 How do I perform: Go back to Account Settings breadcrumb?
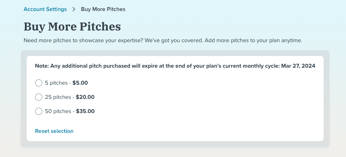pyautogui.click(x=45, y=9)
